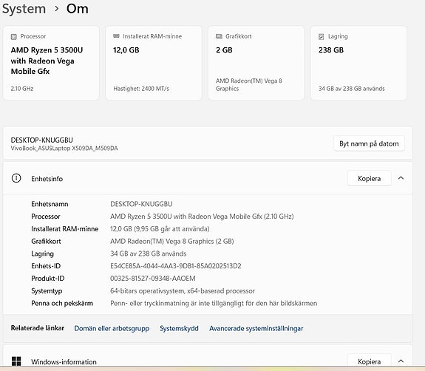Open the Domän eller arbetsgrupp link
The width and height of the screenshot is (425, 371).
[x=112, y=328]
